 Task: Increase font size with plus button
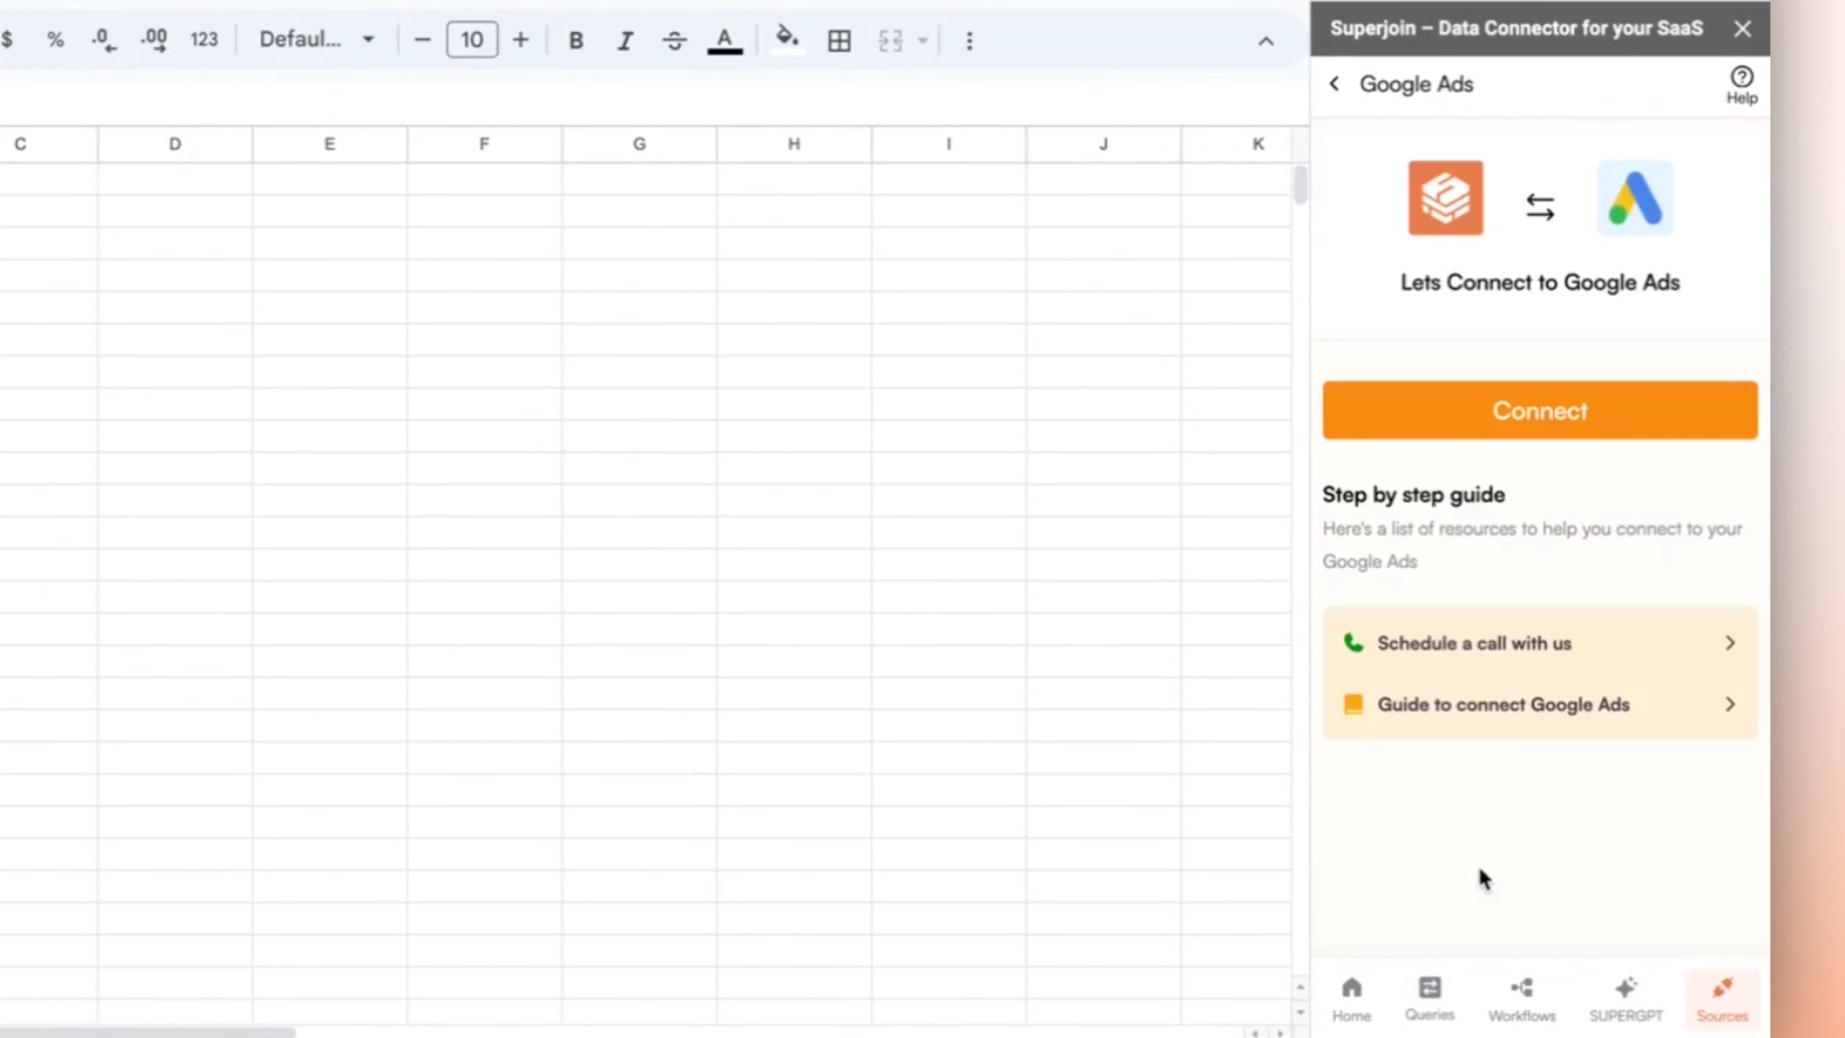(521, 39)
